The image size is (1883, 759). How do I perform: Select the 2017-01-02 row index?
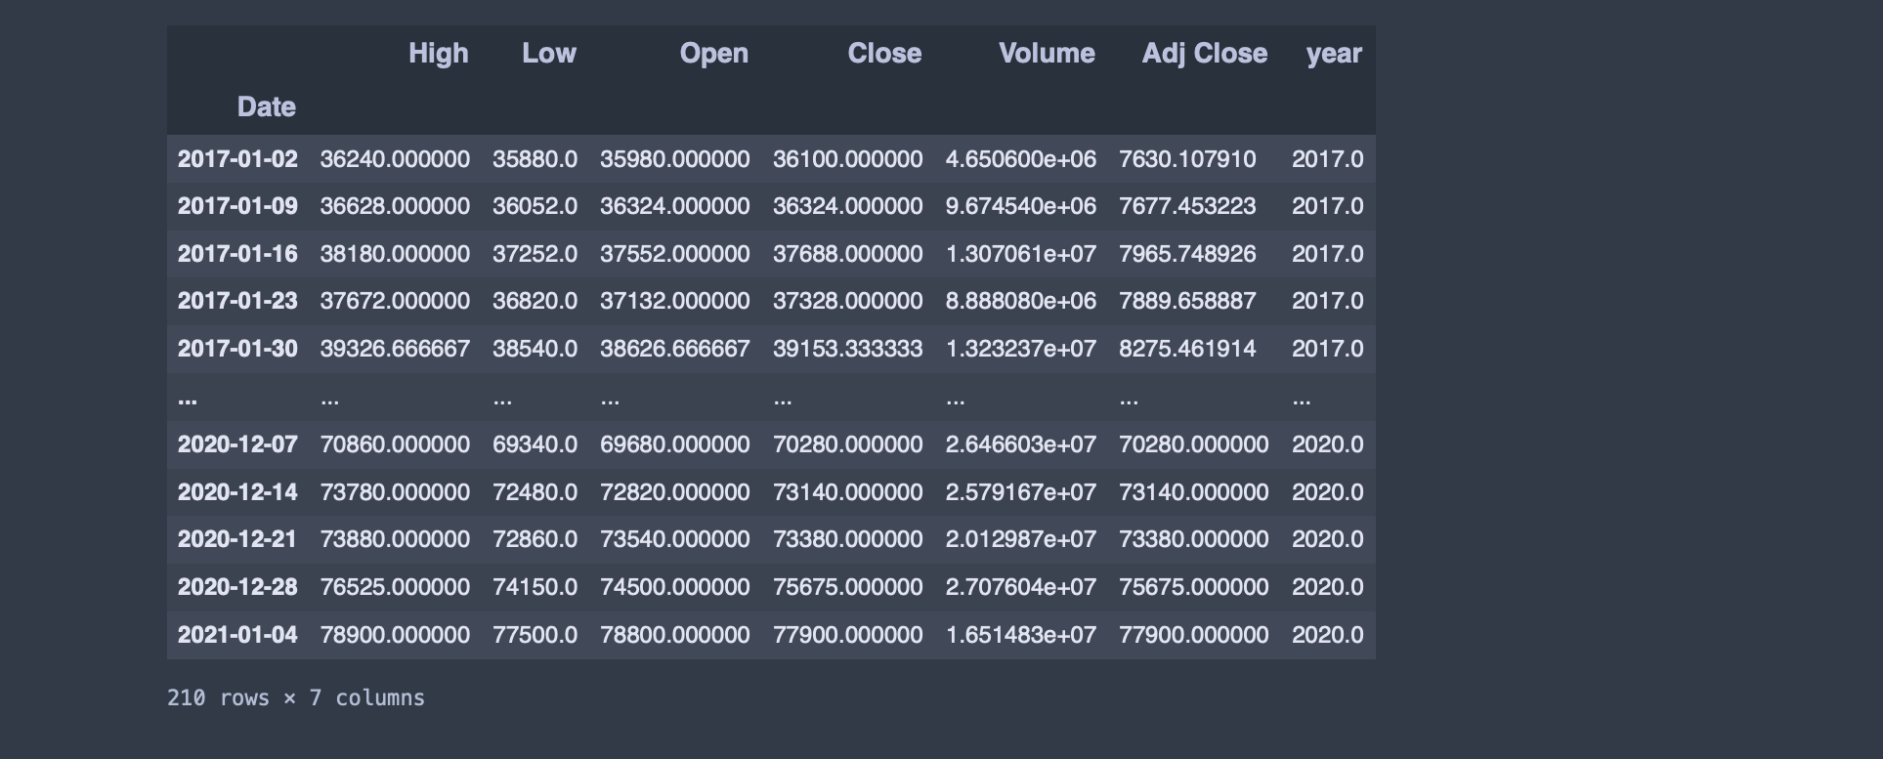pyautogui.click(x=237, y=159)
